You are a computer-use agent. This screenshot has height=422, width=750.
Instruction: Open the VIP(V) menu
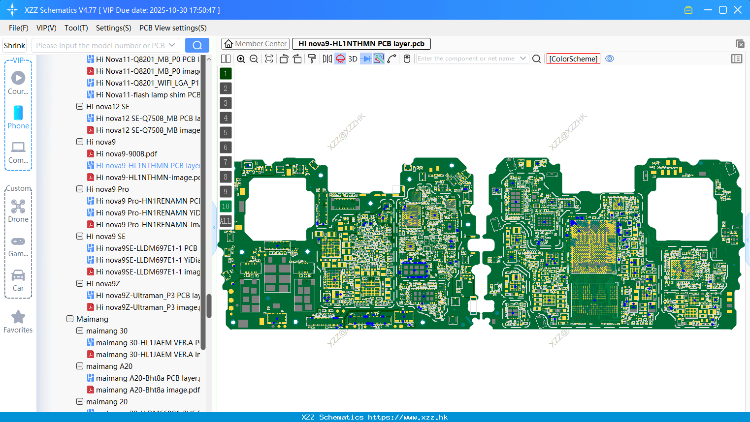pos(46,28)
